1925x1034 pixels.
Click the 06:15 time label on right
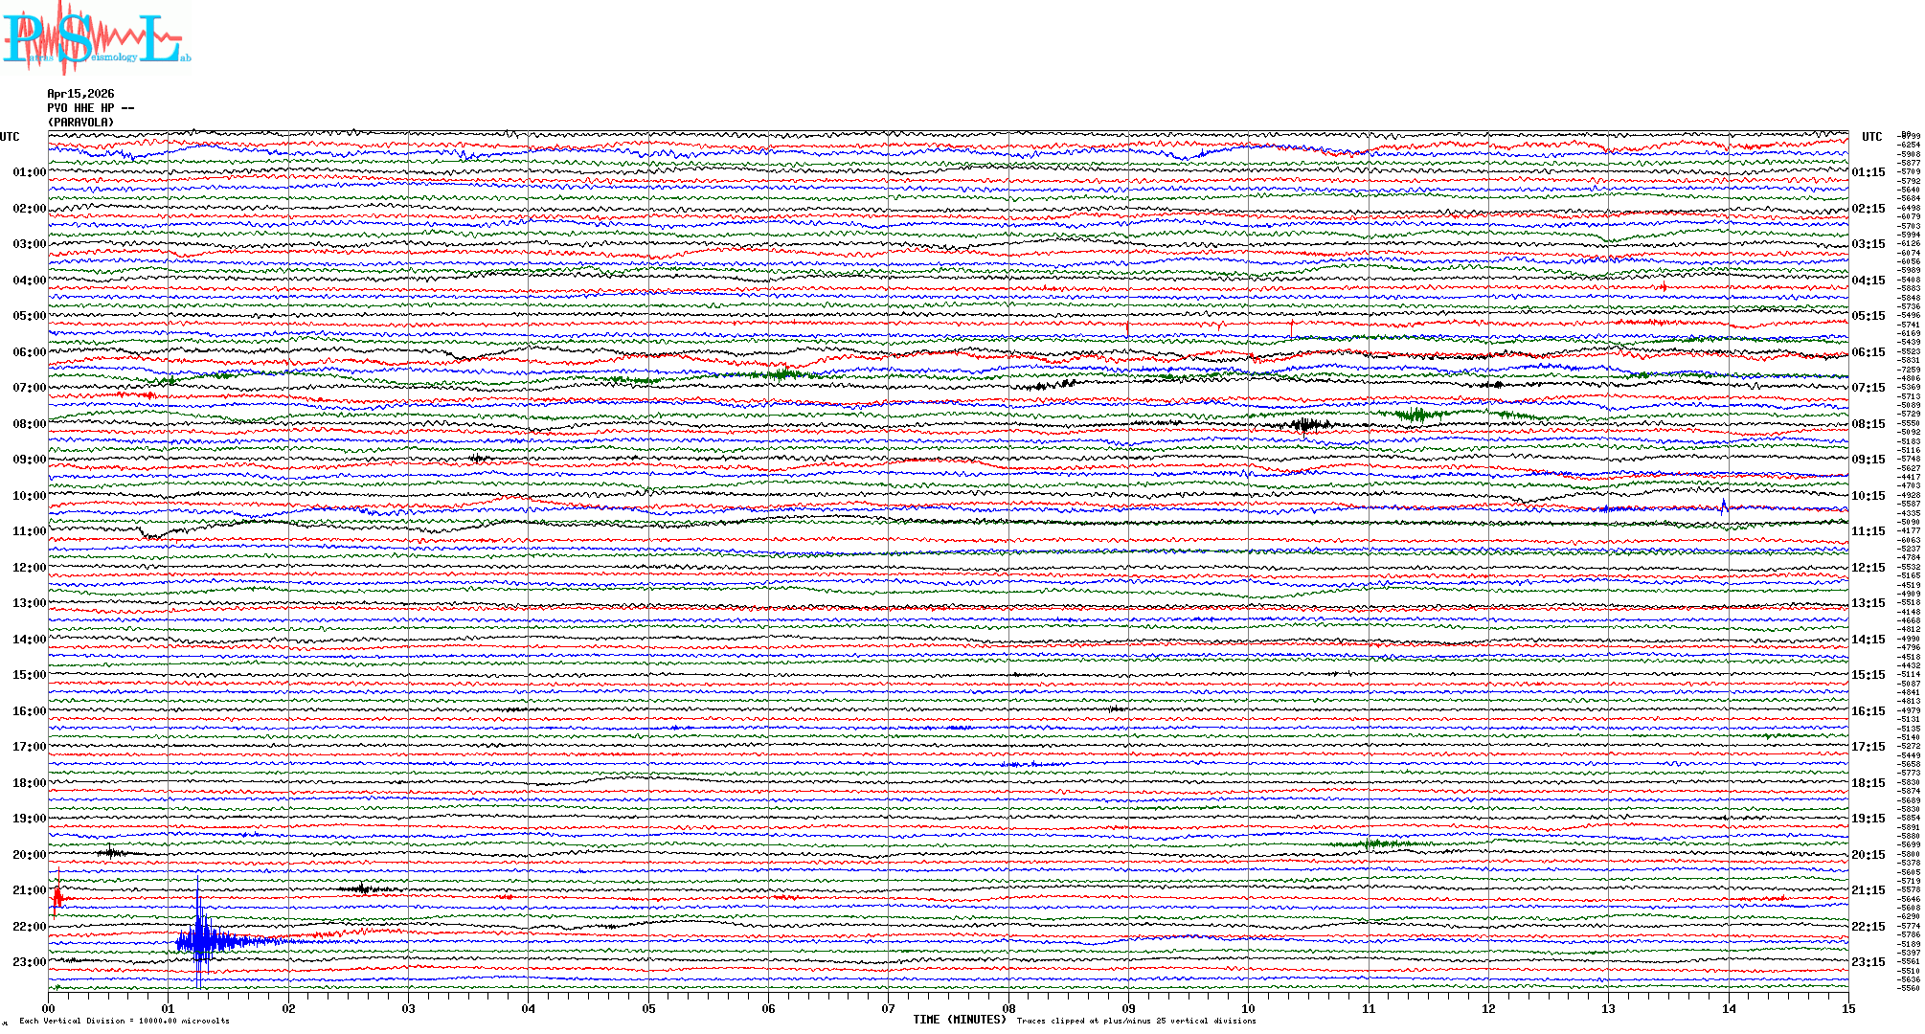(x=1868, y=352)
